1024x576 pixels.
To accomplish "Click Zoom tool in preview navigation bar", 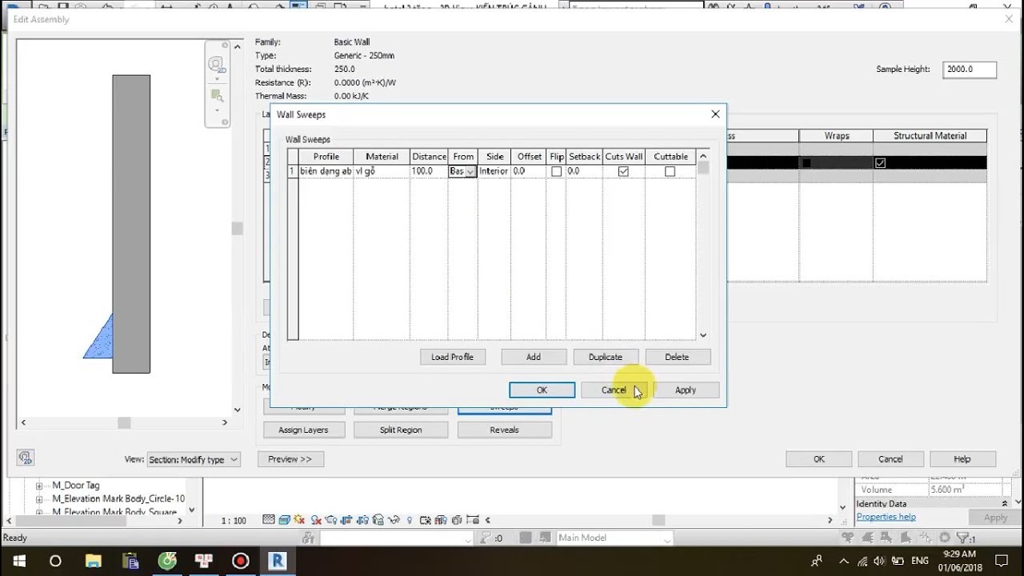I will (x=216, y=95).
